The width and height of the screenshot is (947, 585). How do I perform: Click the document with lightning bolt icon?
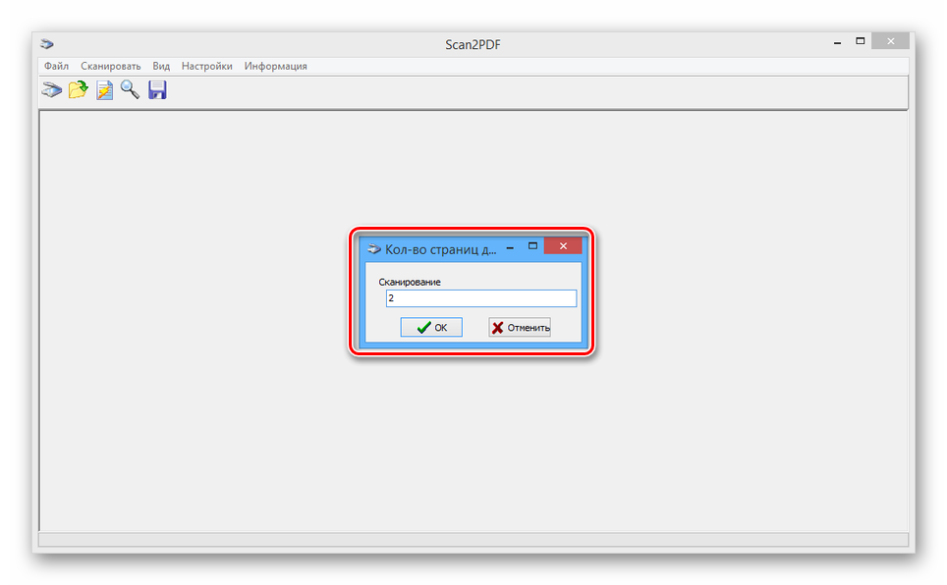pyautogui.click(x=104, y=90)
